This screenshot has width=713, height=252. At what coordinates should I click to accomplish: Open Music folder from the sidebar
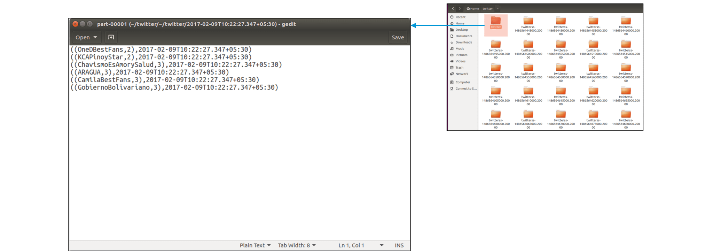[x=460, y=49]
